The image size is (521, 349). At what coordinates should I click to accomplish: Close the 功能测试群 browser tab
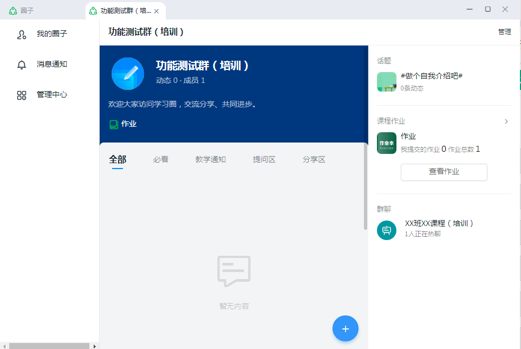[157, 11]
